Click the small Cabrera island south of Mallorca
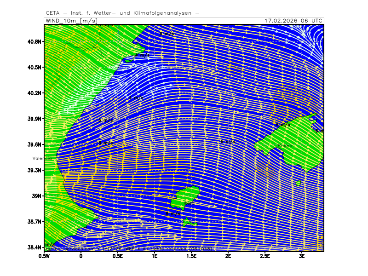The height and width of the screenshot is (276, 368). click(298, 183)
